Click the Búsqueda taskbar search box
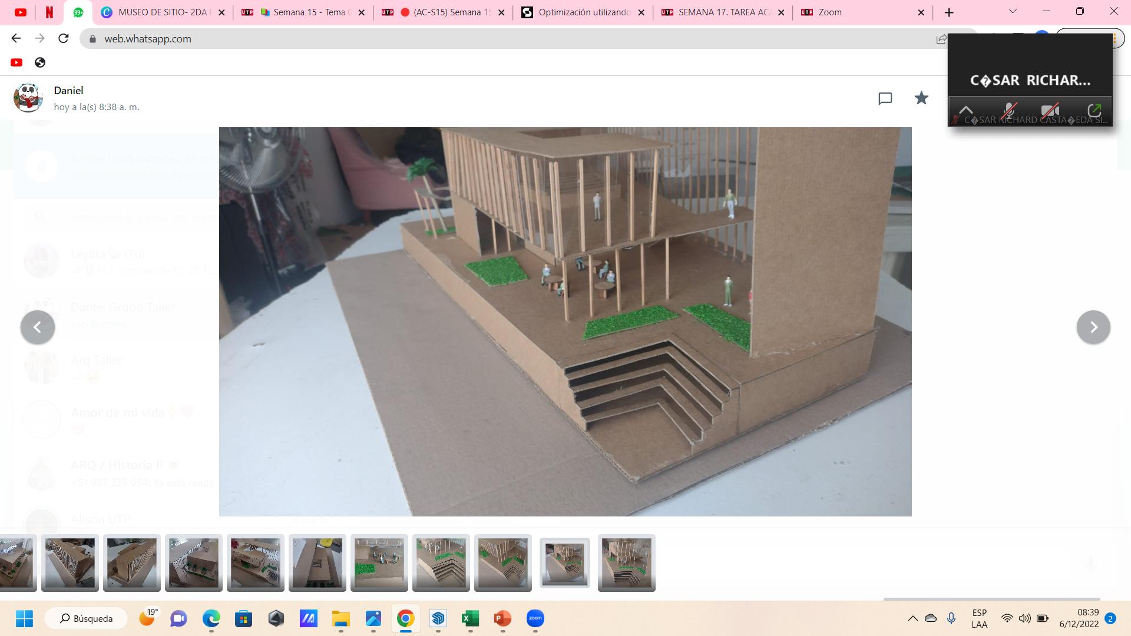 click(86, 618)
